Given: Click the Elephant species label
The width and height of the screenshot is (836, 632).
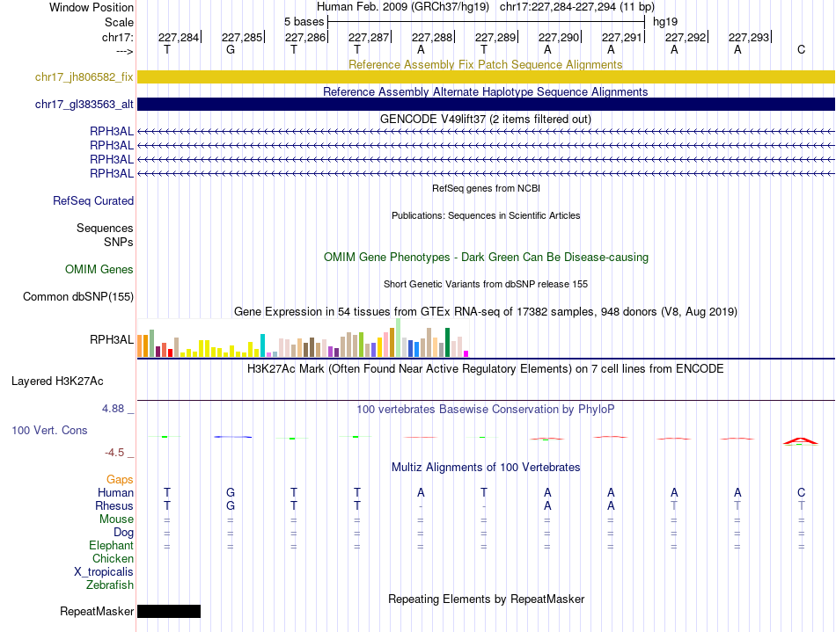Looking at the screenshot, I should 111,546.
